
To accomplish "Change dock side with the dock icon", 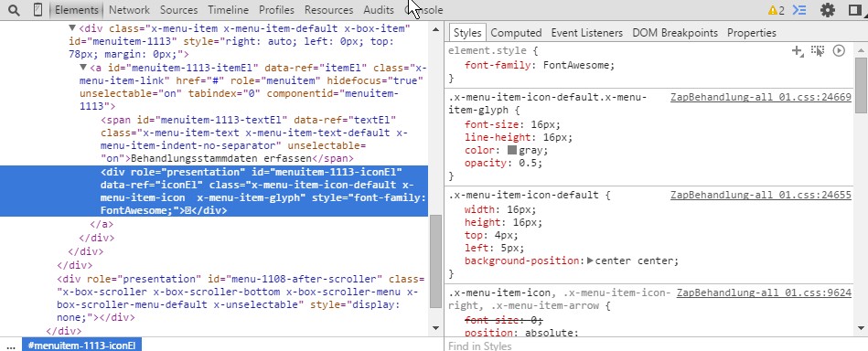I will [x=856, y=10].
